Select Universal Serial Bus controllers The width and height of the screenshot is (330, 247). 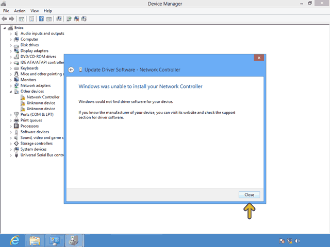(42, 155)
